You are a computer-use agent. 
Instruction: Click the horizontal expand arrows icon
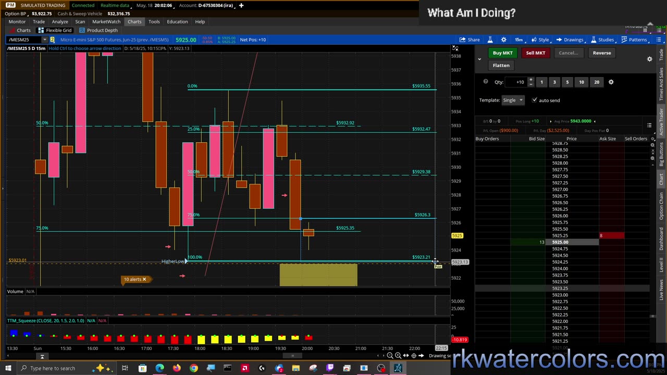[406, 356]
